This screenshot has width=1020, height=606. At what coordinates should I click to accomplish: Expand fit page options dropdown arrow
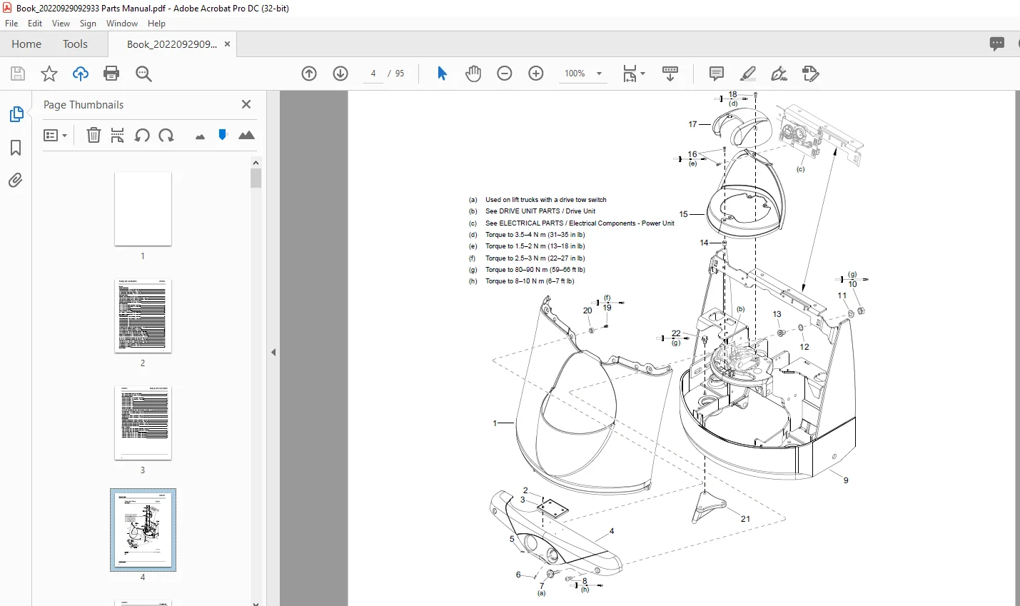click(x=642, y=74)
